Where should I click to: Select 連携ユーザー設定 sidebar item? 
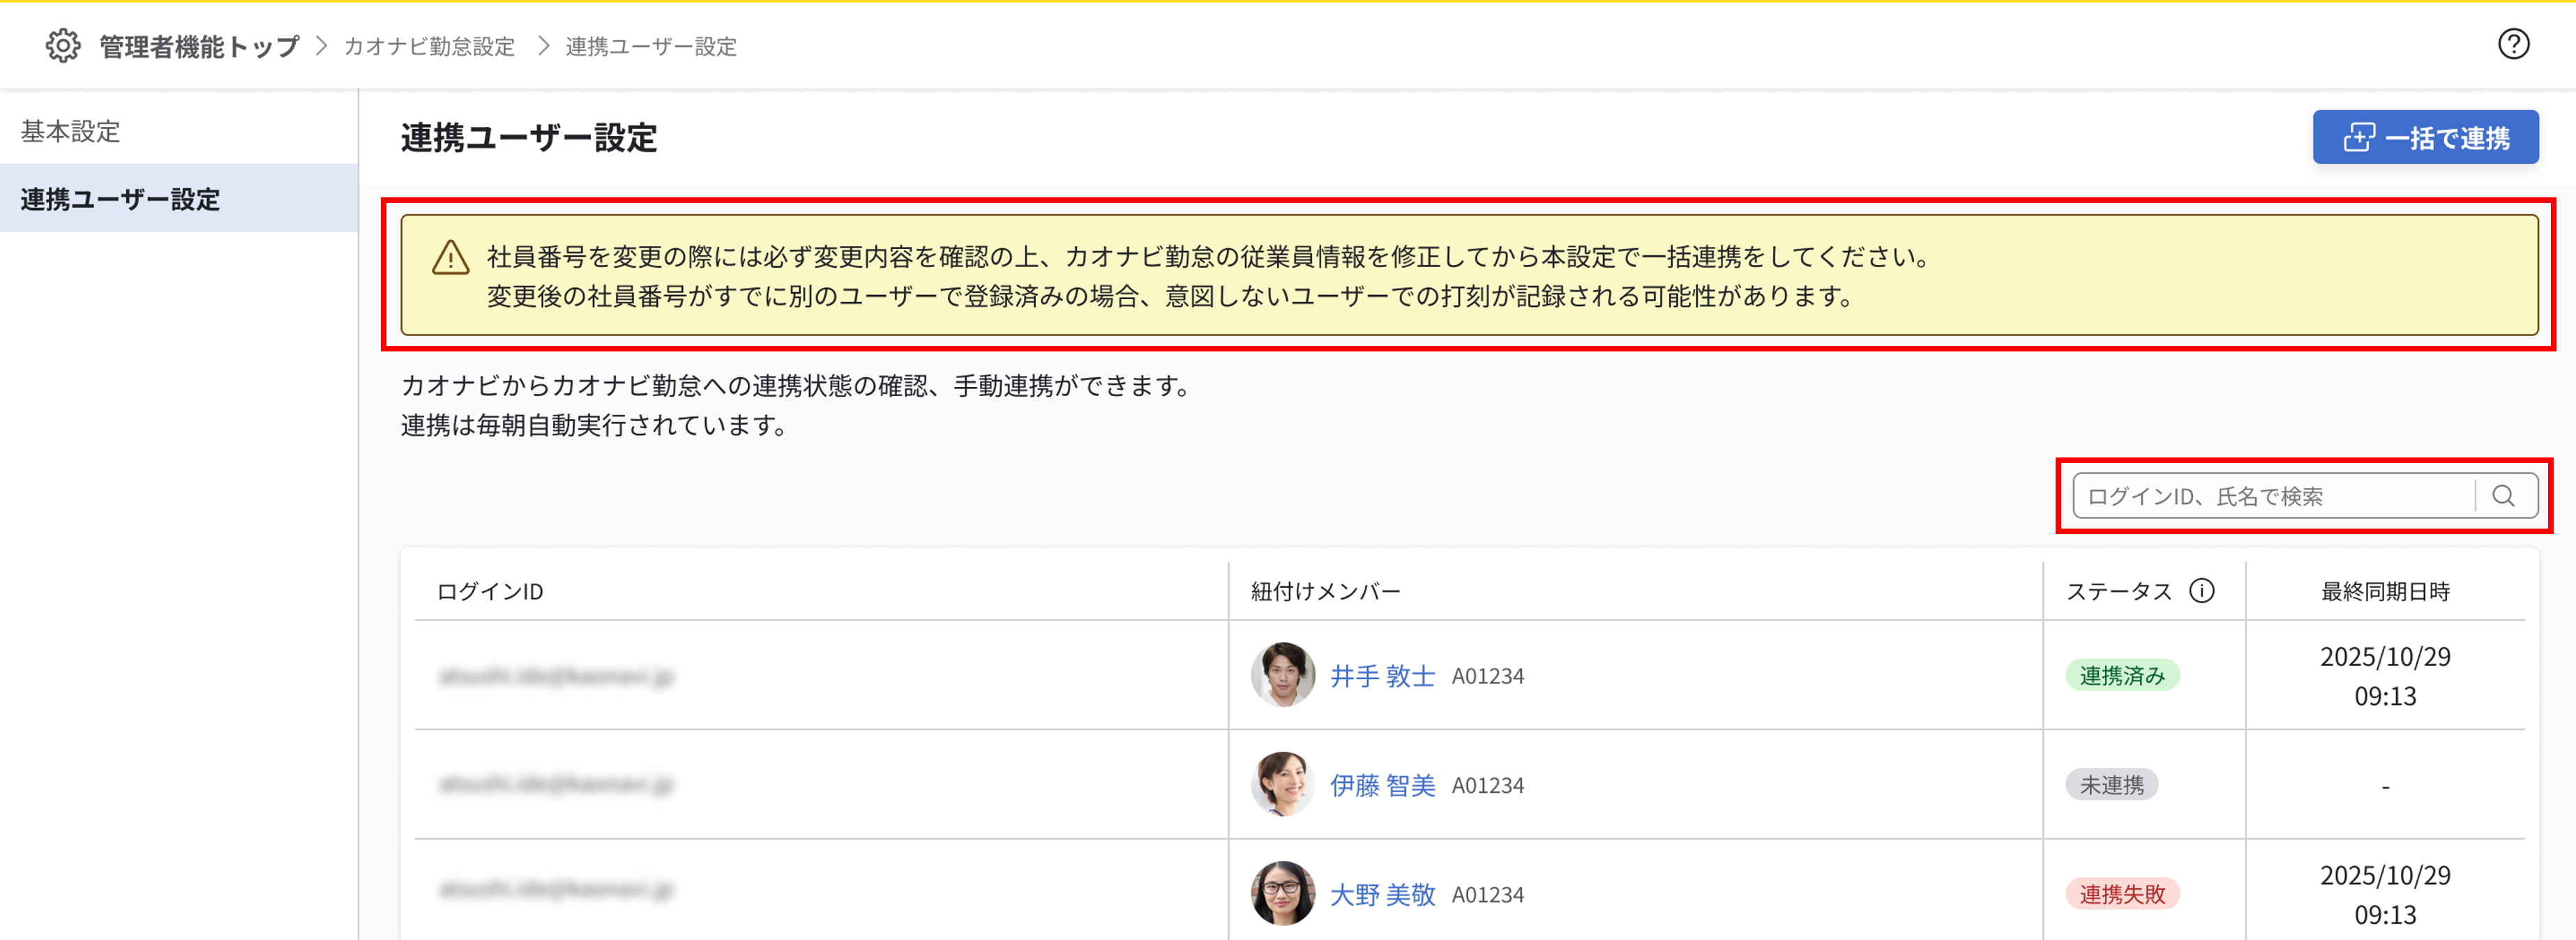[120, 199]
